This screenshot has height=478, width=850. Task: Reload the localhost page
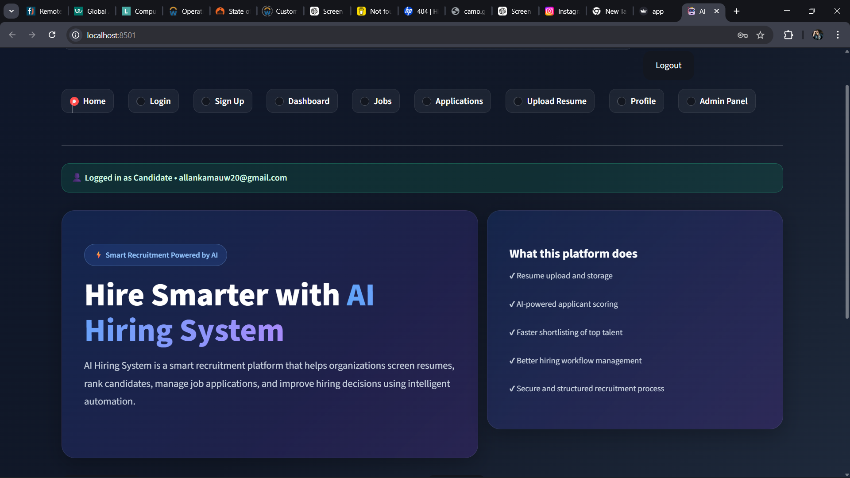pyautogui.click(x=52, y=35)
